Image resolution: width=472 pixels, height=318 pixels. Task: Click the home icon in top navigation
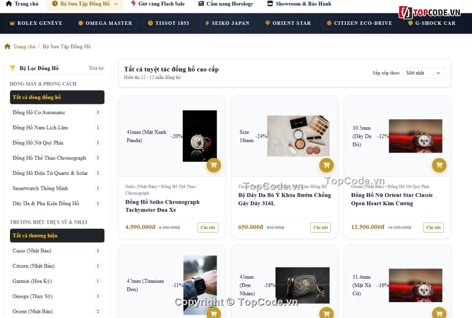pyautogui.click(x=9, y=3)
